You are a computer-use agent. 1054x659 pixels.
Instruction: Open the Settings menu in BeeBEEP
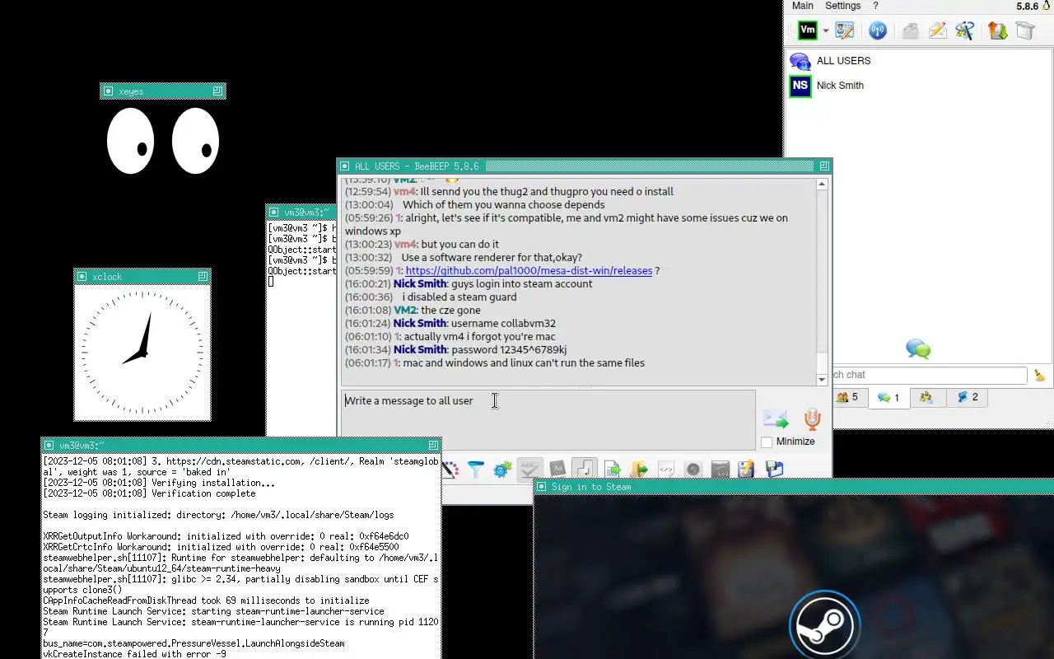point(842,6)
